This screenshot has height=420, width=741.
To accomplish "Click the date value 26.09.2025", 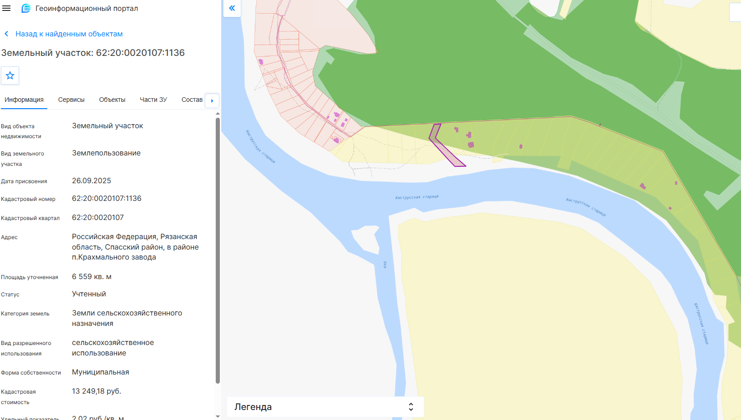I will click(x=91, y=181).
